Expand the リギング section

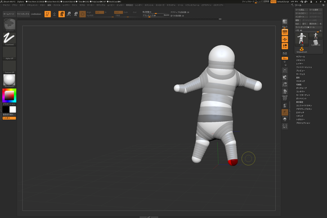[x=299, y=116]
